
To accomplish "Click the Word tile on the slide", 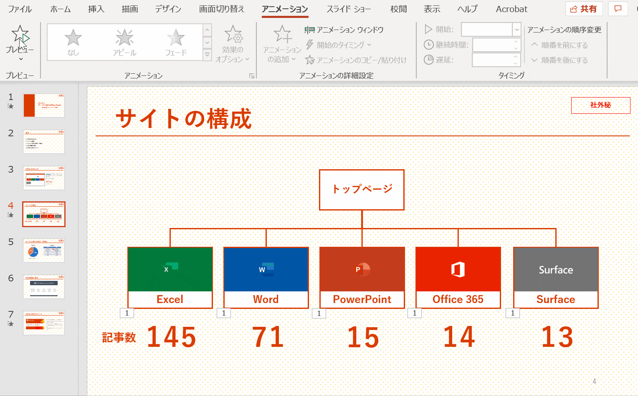I will click(x=266, y=278).
